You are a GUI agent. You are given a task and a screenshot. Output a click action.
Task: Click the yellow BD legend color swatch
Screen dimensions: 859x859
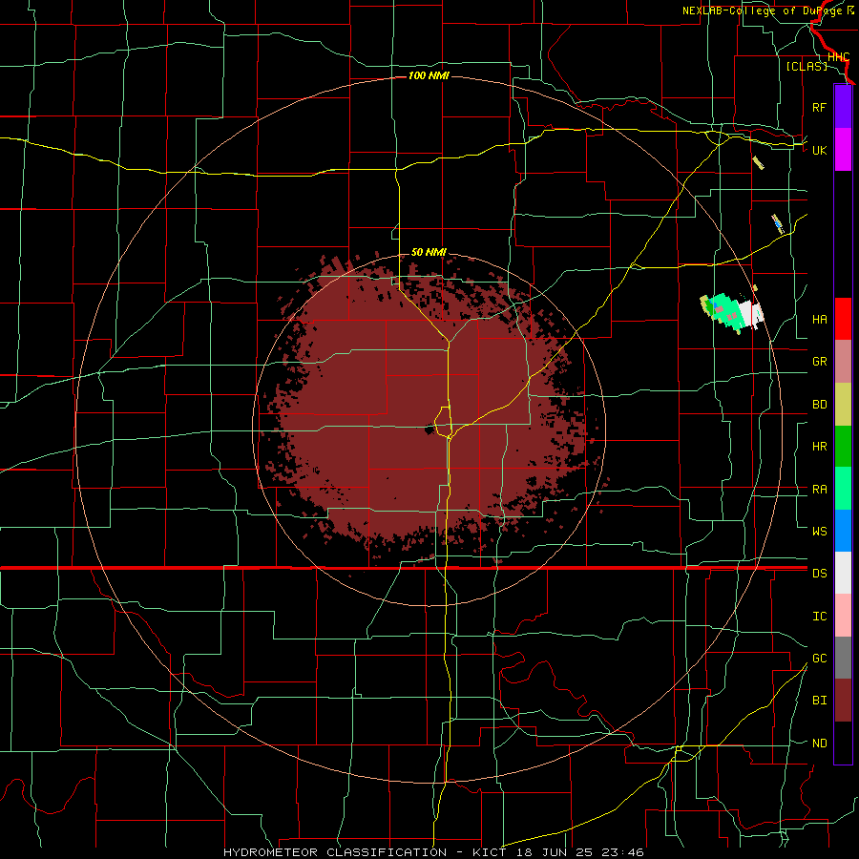[x=843, y=405]
